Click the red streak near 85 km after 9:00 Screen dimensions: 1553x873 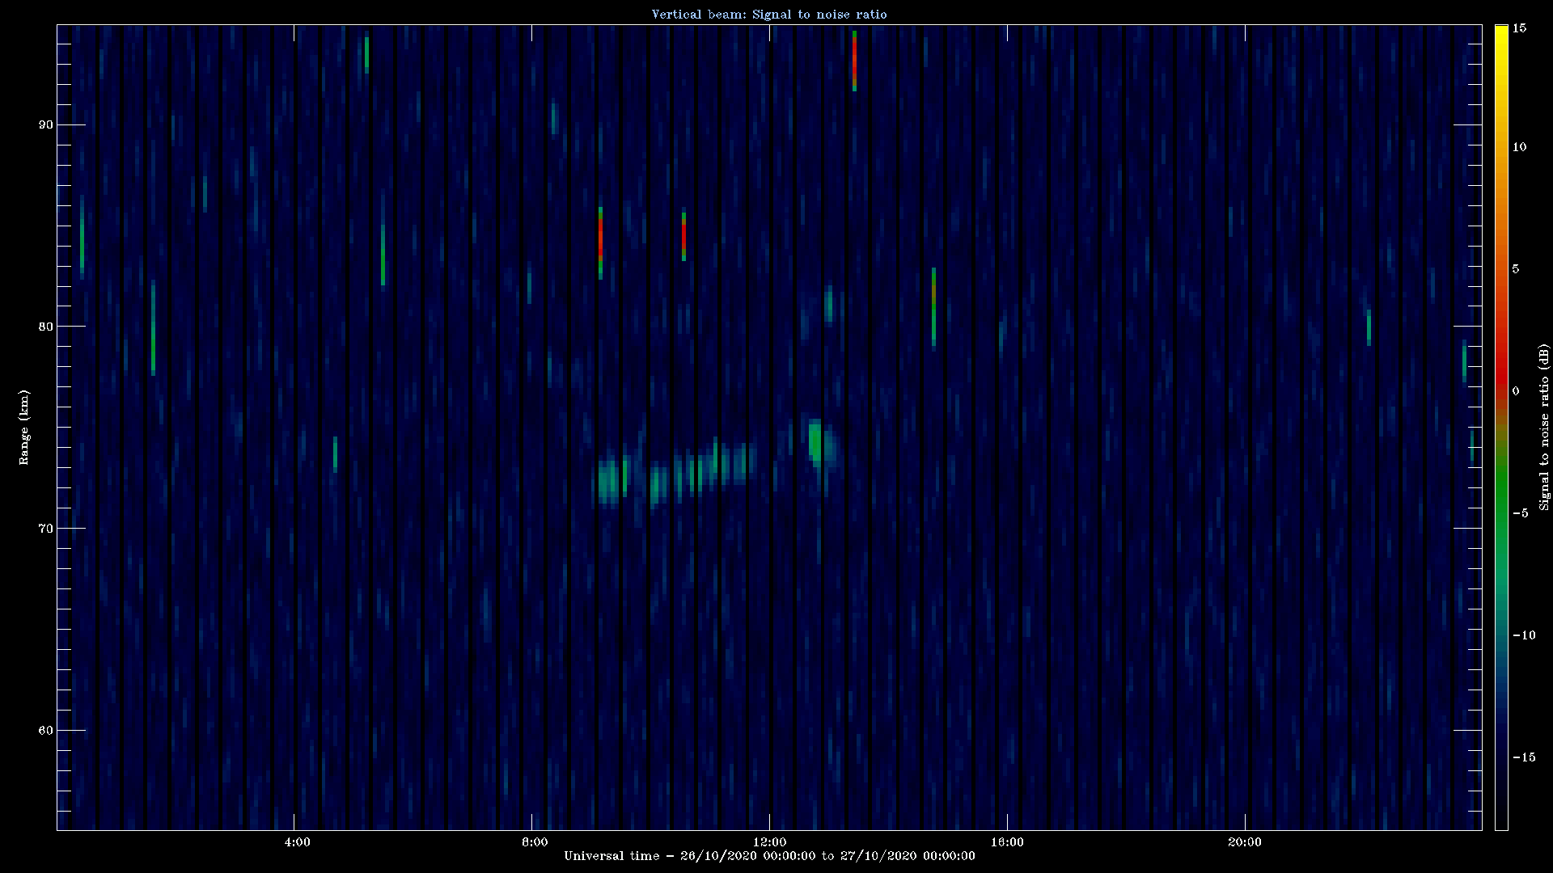[x=600, y=242]
